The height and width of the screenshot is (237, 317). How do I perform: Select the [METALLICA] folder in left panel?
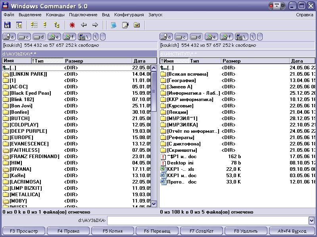pyautogui.click(x=25, y=195)
